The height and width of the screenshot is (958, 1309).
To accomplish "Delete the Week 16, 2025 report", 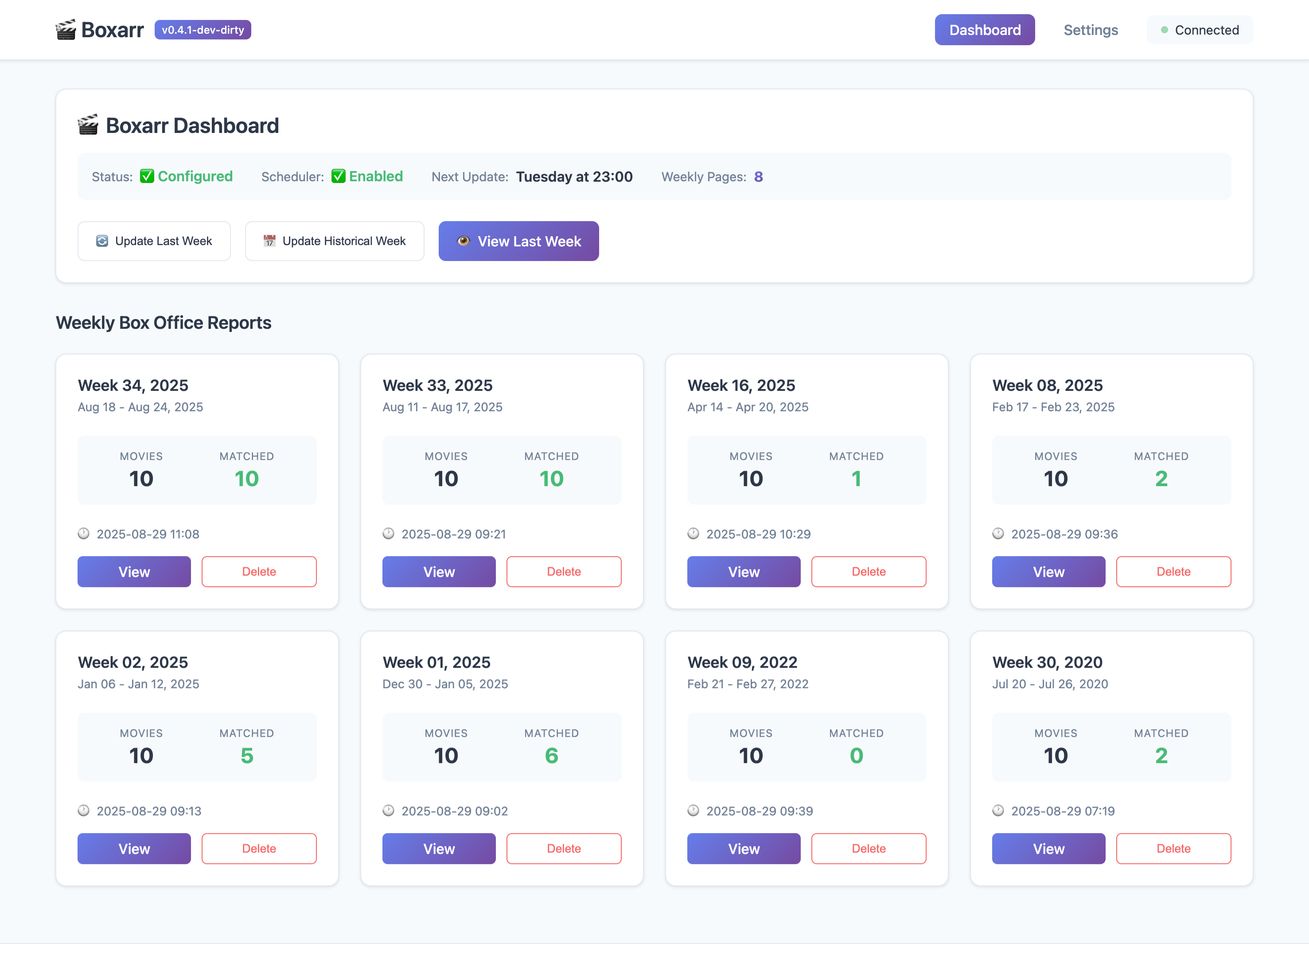I will pyautogui.click(x=868, y=571).
